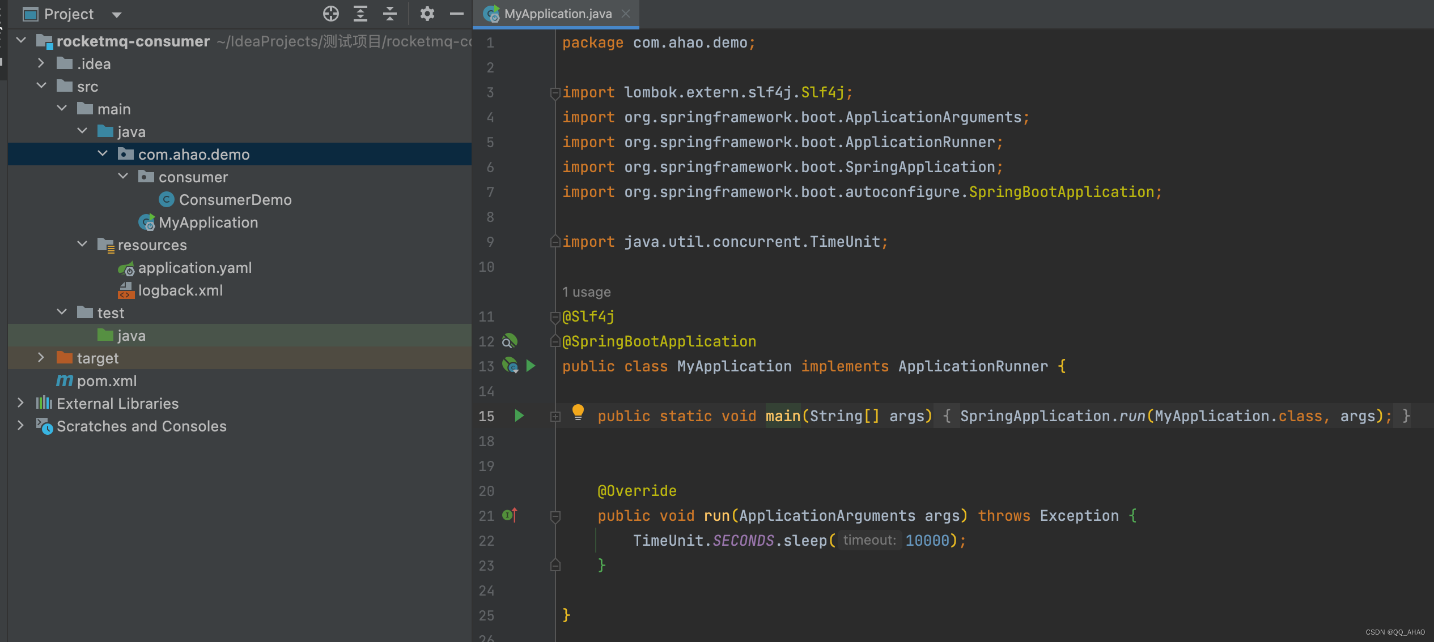Viewport: 1434px width, 642px height.
Task: Click the @SpringBootApplication annotation
Action: pyautogui.click(x=659, y=341)
